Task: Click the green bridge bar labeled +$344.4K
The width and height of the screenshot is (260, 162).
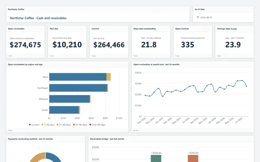Action: click(x=156, y=158)
